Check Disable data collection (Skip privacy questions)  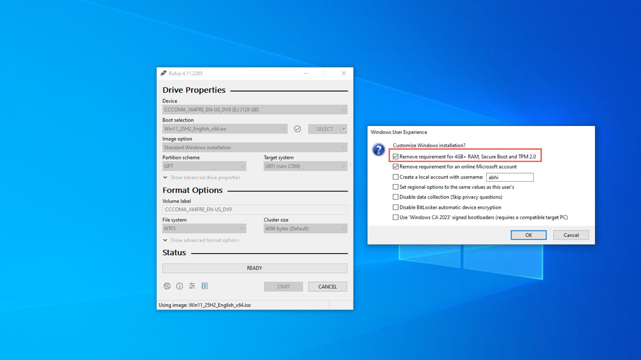[x=396, y=197]
